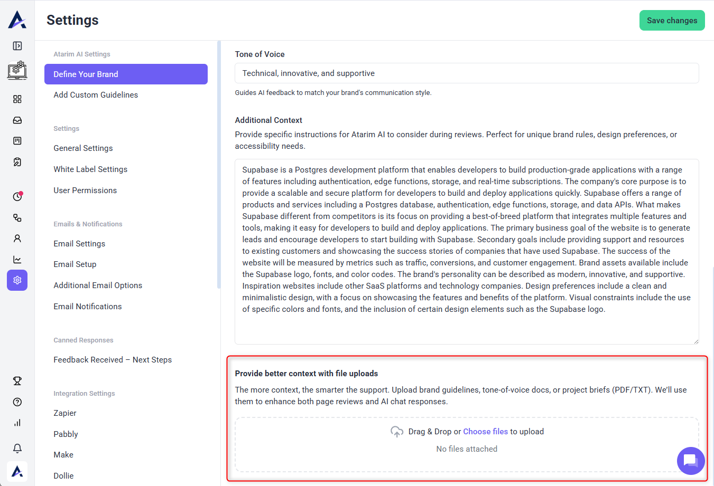
Task: Open the Zapier integration settings
Action: pyautogui.click(x=65, y=413)
